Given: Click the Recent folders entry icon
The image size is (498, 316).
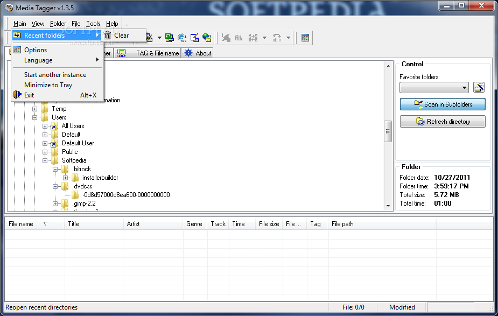Looking at the screenshot, I should click(17, 35).
